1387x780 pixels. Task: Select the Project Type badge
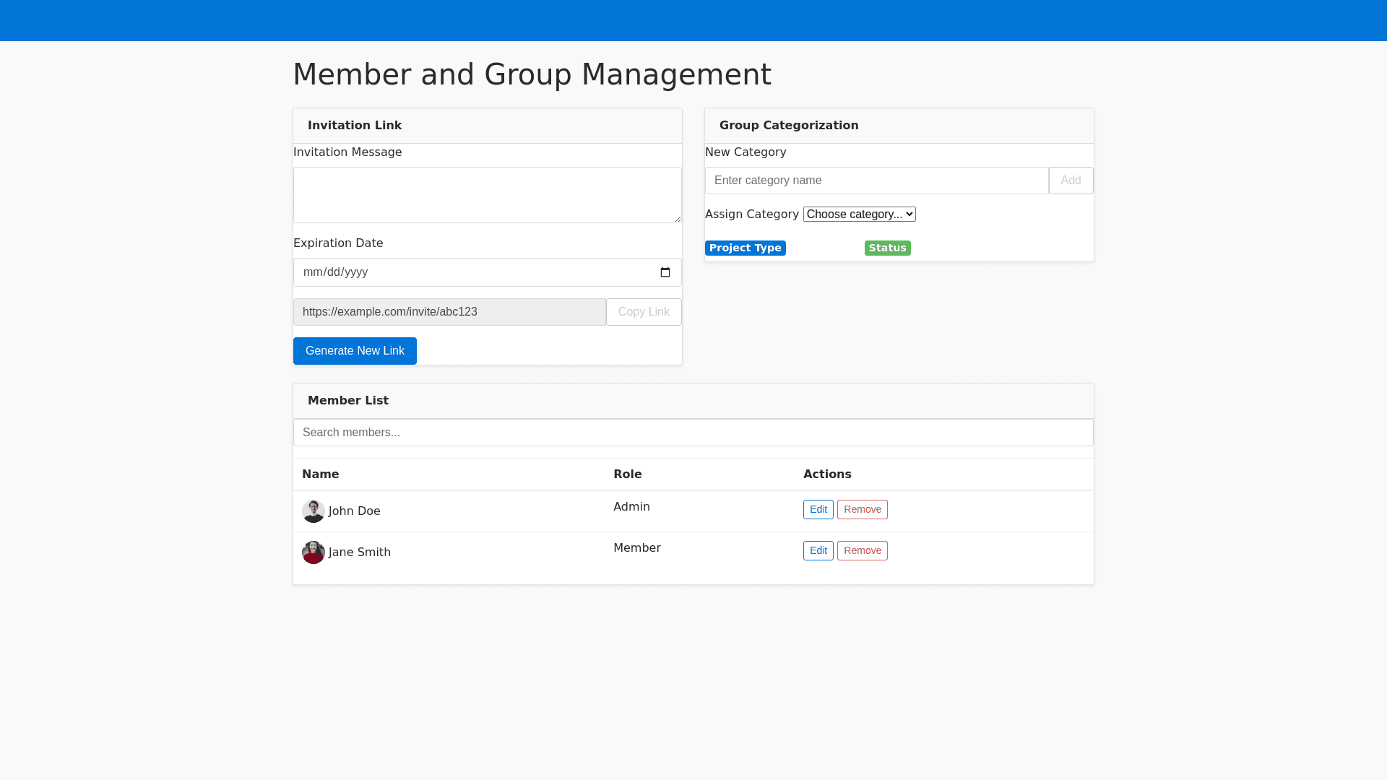coord(745,248)
